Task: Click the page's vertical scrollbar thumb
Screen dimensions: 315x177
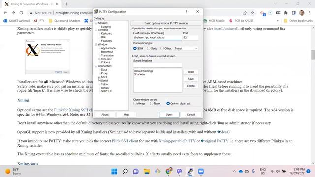Action: [x=313, y=55]
